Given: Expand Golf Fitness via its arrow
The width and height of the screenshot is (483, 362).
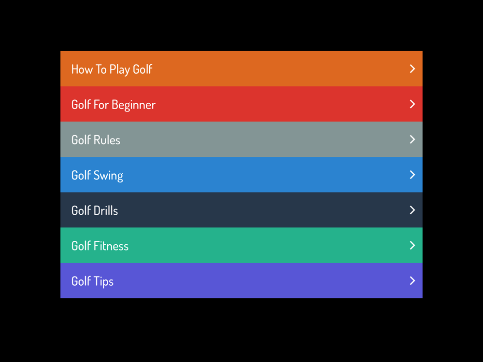Looking at the screenshot, I should (412, 245).
